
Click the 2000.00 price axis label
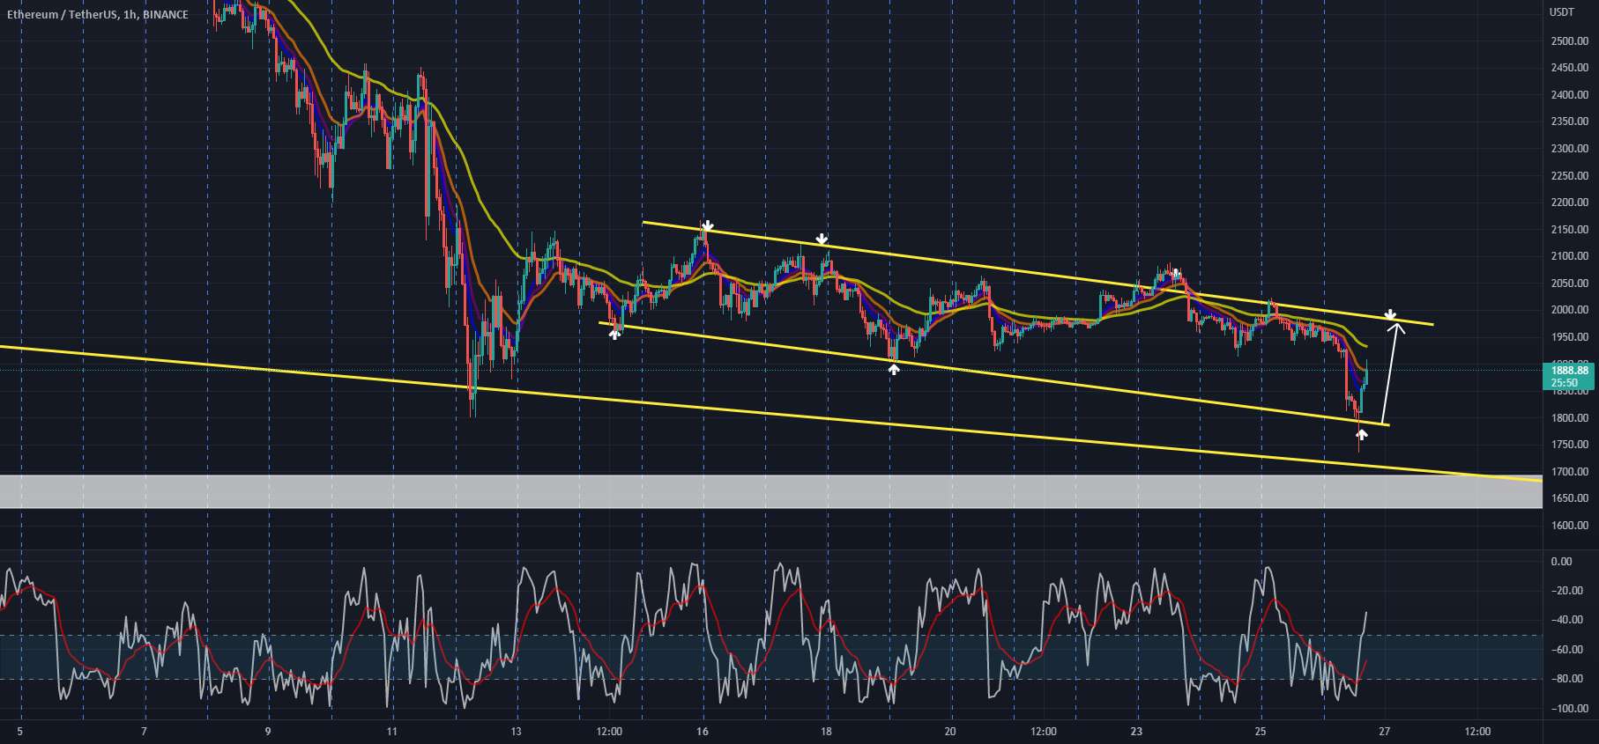point(1569,310)
